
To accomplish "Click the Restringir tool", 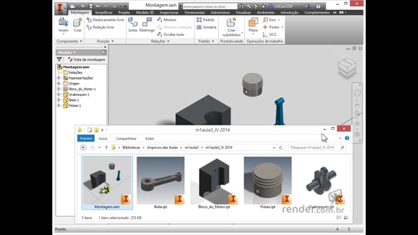I will coord(147,25).
